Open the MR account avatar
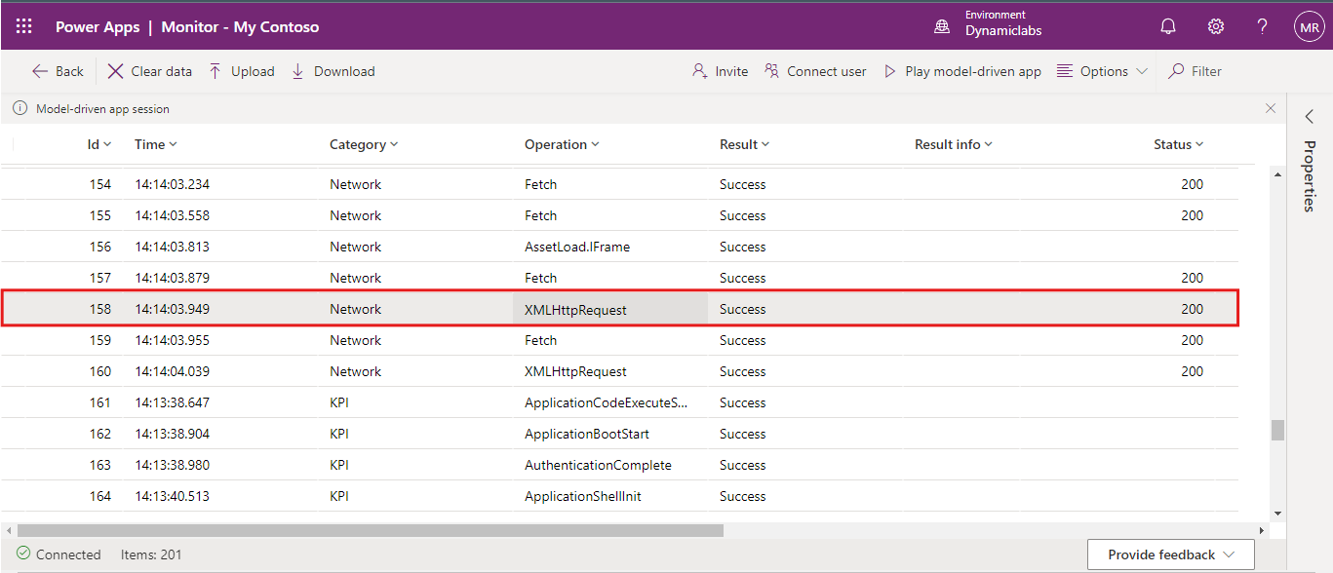 point(1308,26)
